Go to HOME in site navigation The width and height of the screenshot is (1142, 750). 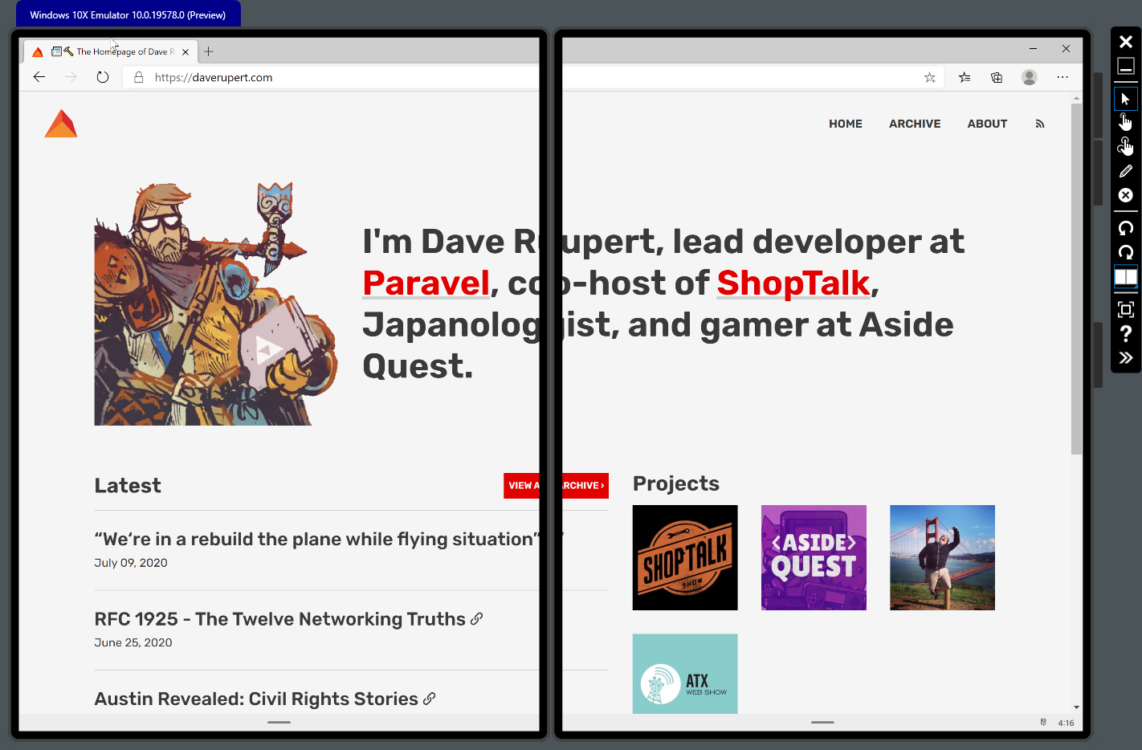coord(846,124)
